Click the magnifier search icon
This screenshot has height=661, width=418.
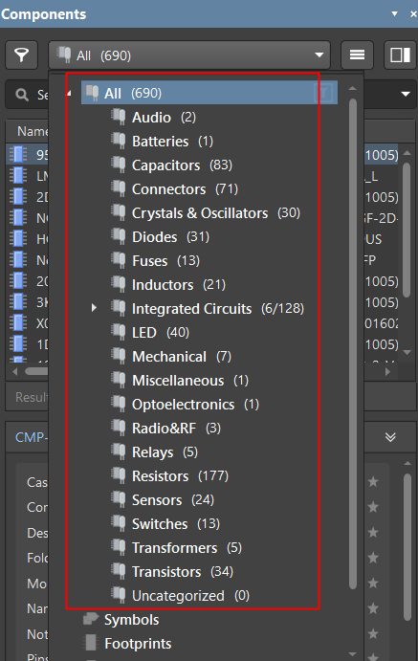coord(21,95)
